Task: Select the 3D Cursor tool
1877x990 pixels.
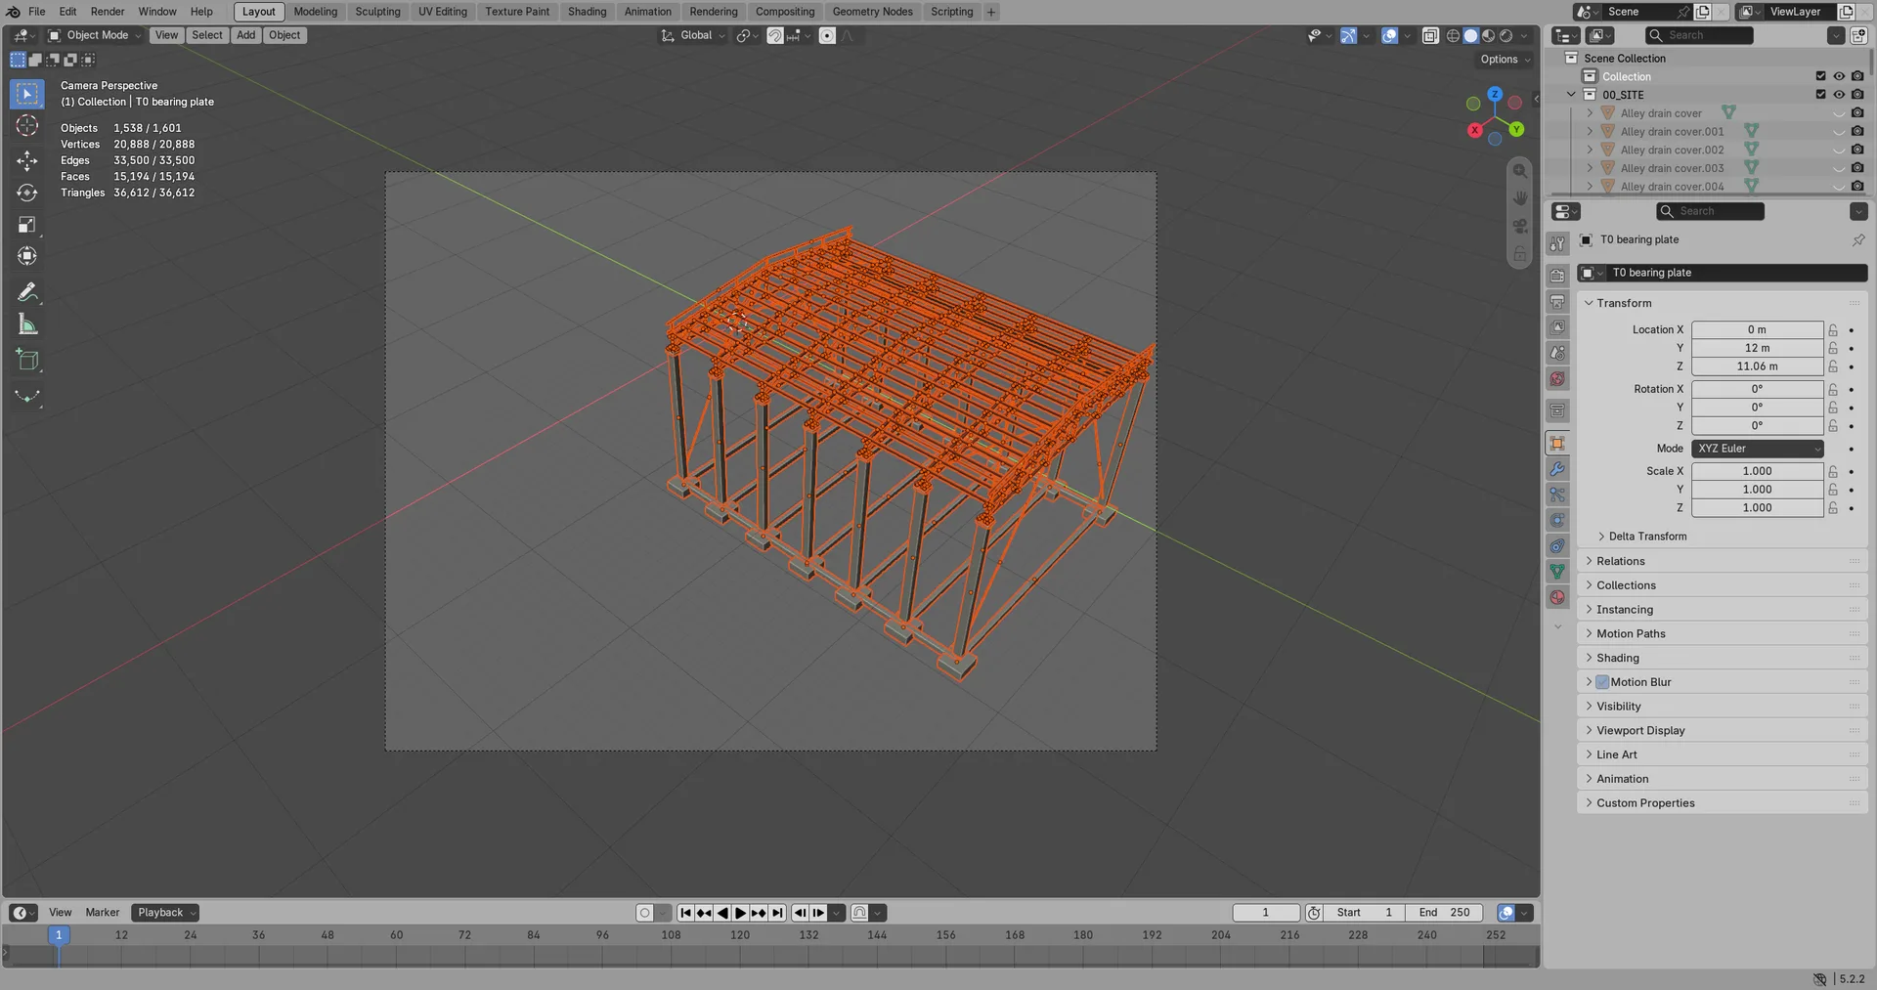Action: tap(27, 125)
